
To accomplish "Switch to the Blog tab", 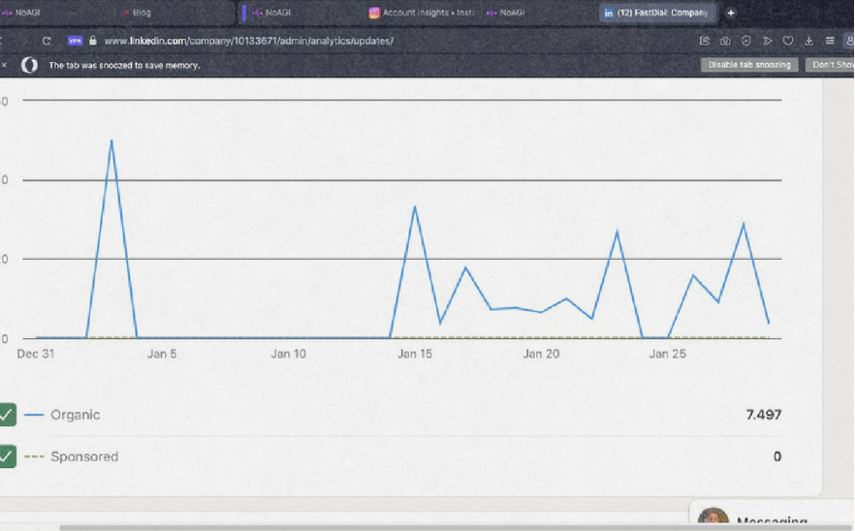I will pyautogui.click(x=141, y=13).
